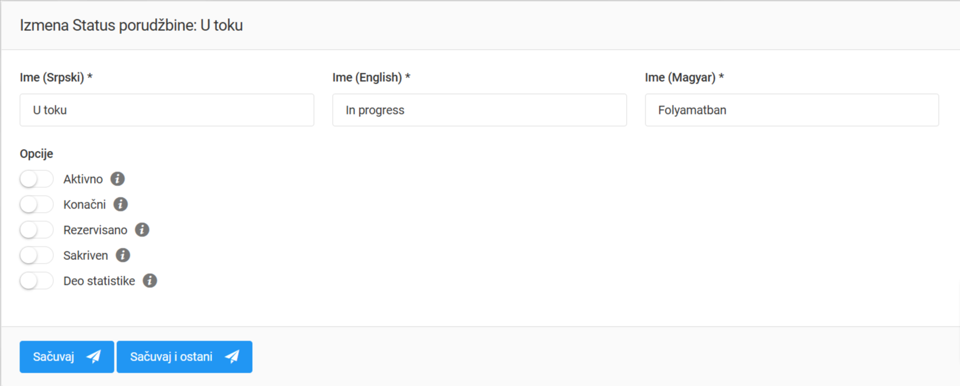Click the Sačuvaj button text
Image resolution: width=960 pixels, height=386 pixels.
[x=53, y=357]
